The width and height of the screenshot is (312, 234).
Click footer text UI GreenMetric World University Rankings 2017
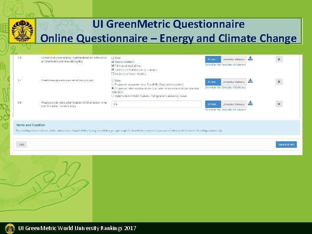click(x=77, y=228)
